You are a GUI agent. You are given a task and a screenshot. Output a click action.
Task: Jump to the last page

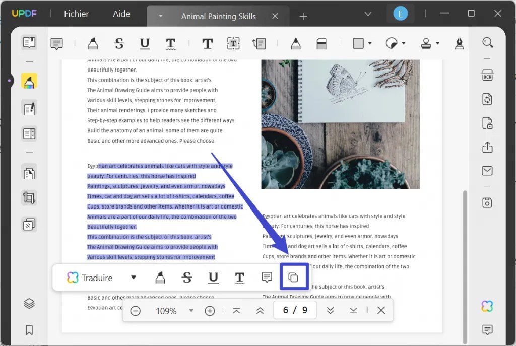(x=353, y=310)
